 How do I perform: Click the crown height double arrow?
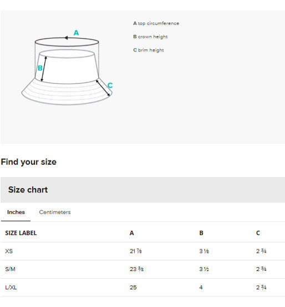pyautogui.click(x=44, y=69)
